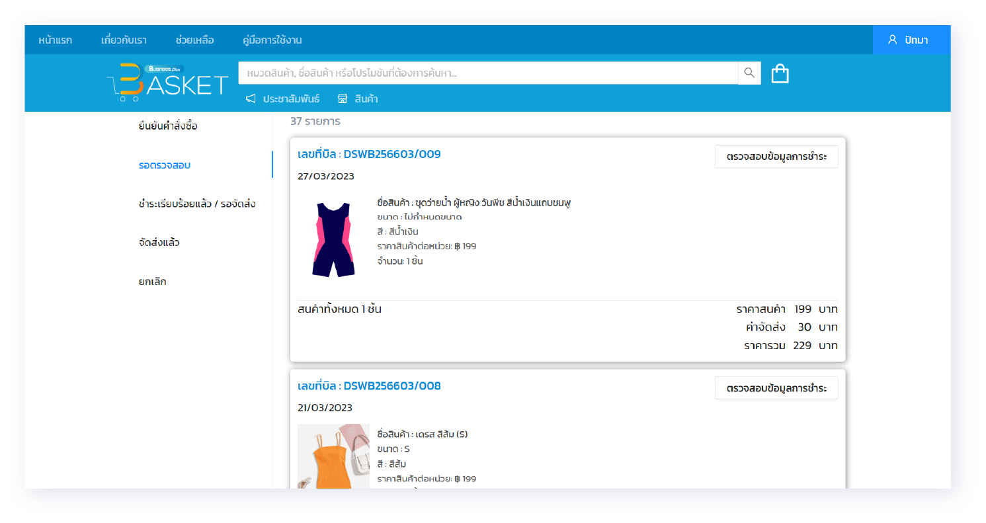Show the จัดส่งแล้ว orders
The image size is (986, 523).
[159, 243]
